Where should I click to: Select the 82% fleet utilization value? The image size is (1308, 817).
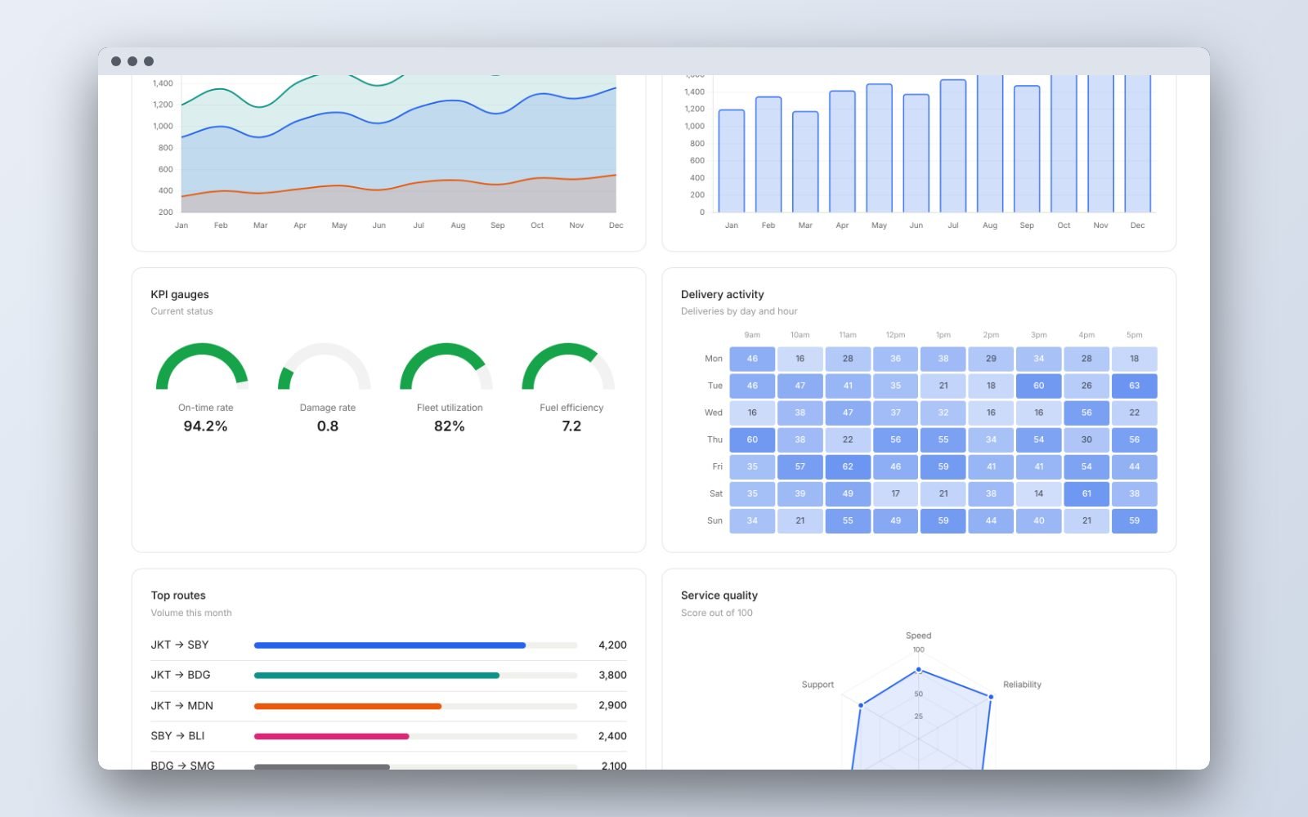click(x=450, y=426)
